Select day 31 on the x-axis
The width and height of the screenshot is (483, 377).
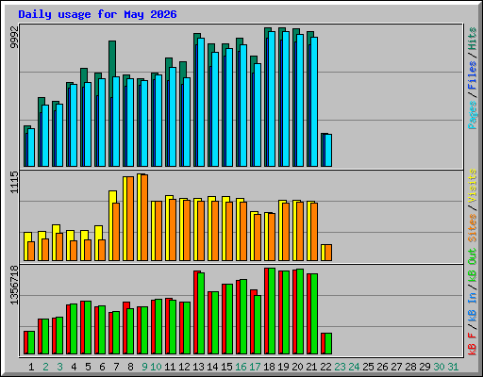pos(453,367)
